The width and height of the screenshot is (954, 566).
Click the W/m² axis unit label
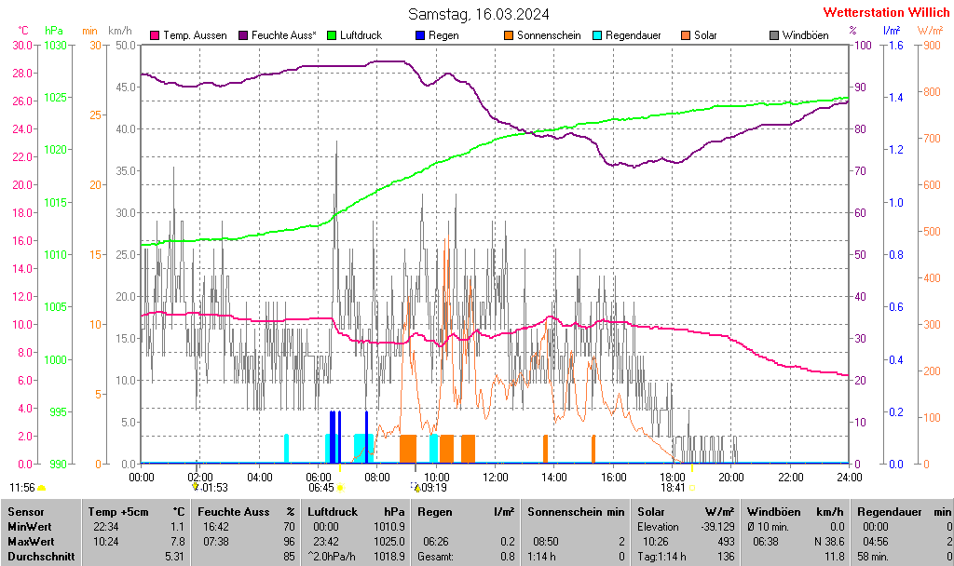930,31
